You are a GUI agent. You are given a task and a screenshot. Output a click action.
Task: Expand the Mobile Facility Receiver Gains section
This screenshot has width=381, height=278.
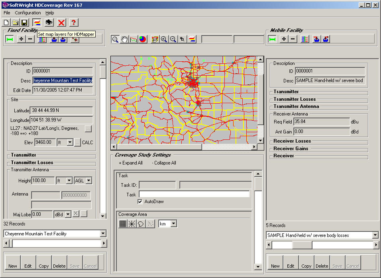(x=291, y=148)
